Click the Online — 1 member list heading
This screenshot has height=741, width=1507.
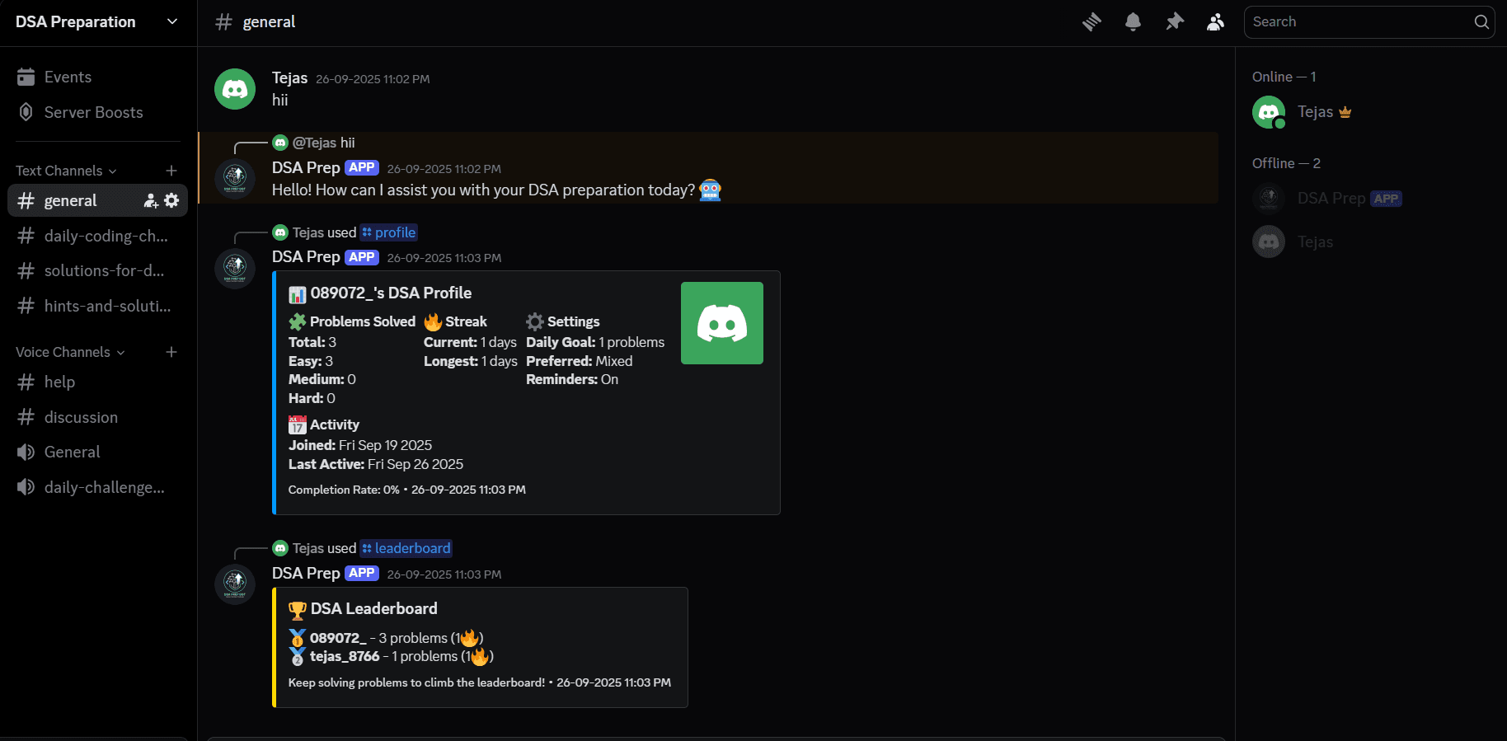[1284, 77]
